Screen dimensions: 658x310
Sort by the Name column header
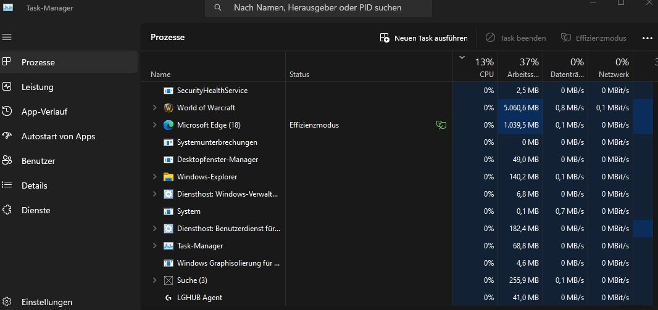click(x=213, y=67)
